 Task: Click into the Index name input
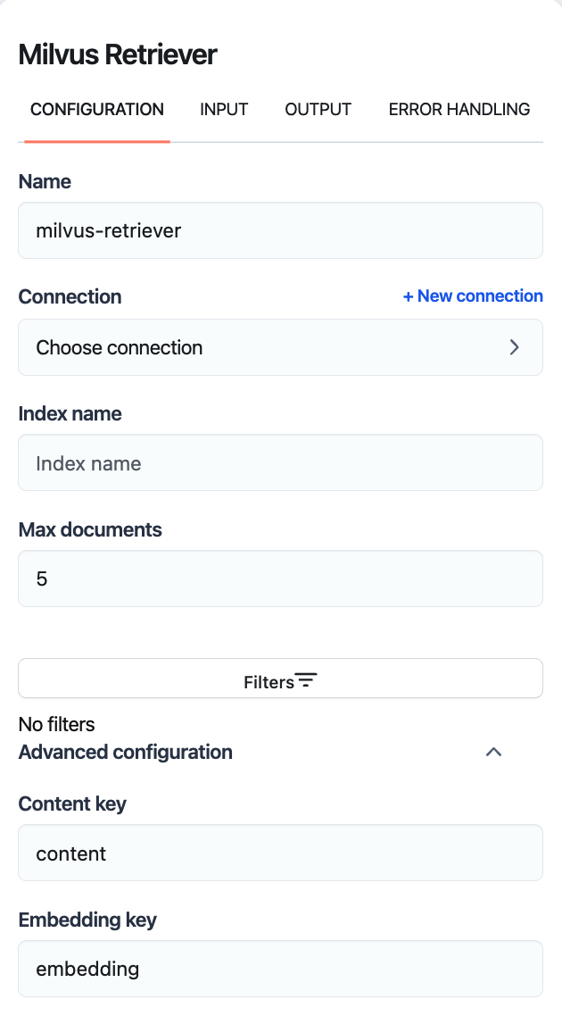pyautogui.click(x=280, y=462)
